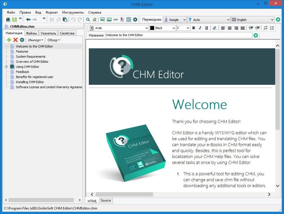
Task: Switch to the Указатель tab
Action: pos(48,33)
